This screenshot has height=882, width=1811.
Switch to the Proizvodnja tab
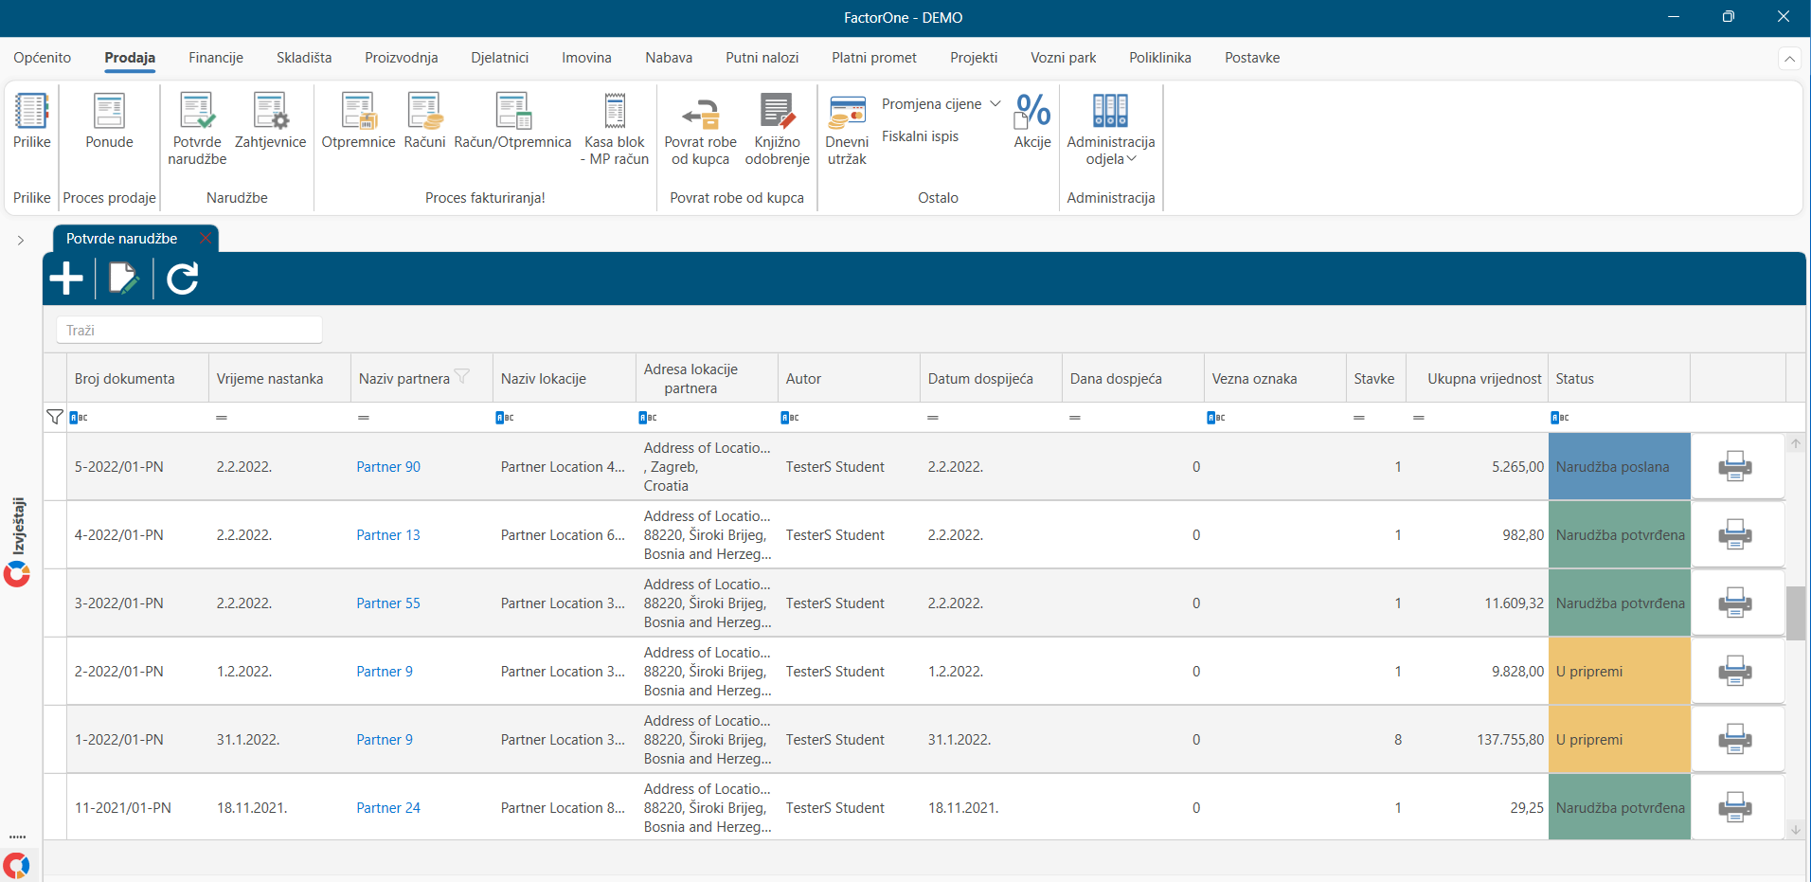tap(402, 58)
